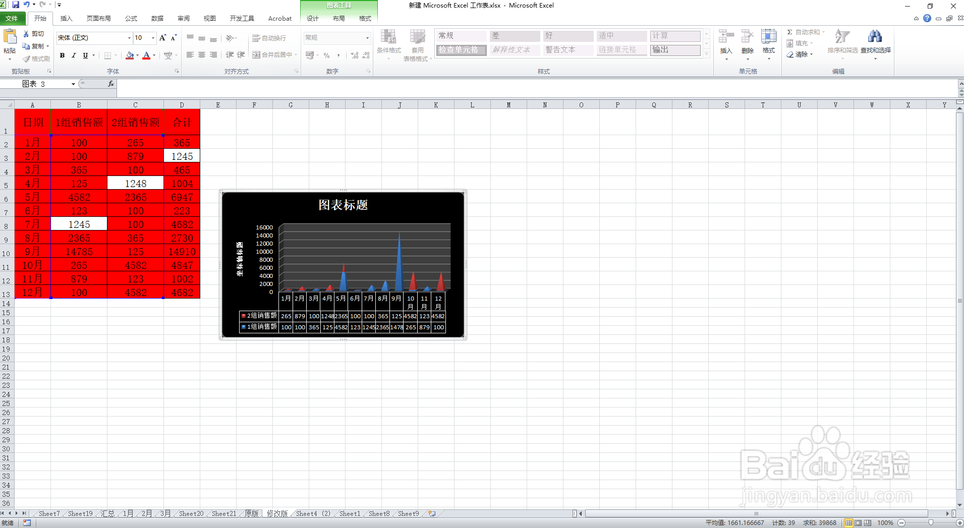The image size is (964, 528).
Task: Toggle top vertical alignment
Action: 190,38
